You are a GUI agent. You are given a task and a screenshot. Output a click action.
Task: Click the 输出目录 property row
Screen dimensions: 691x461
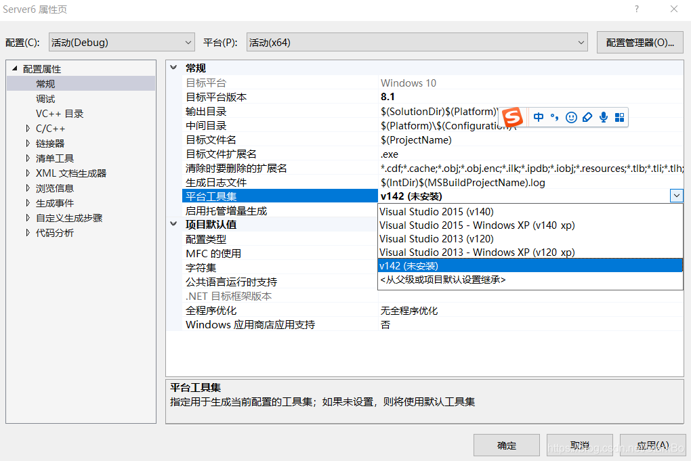point(433,112)
